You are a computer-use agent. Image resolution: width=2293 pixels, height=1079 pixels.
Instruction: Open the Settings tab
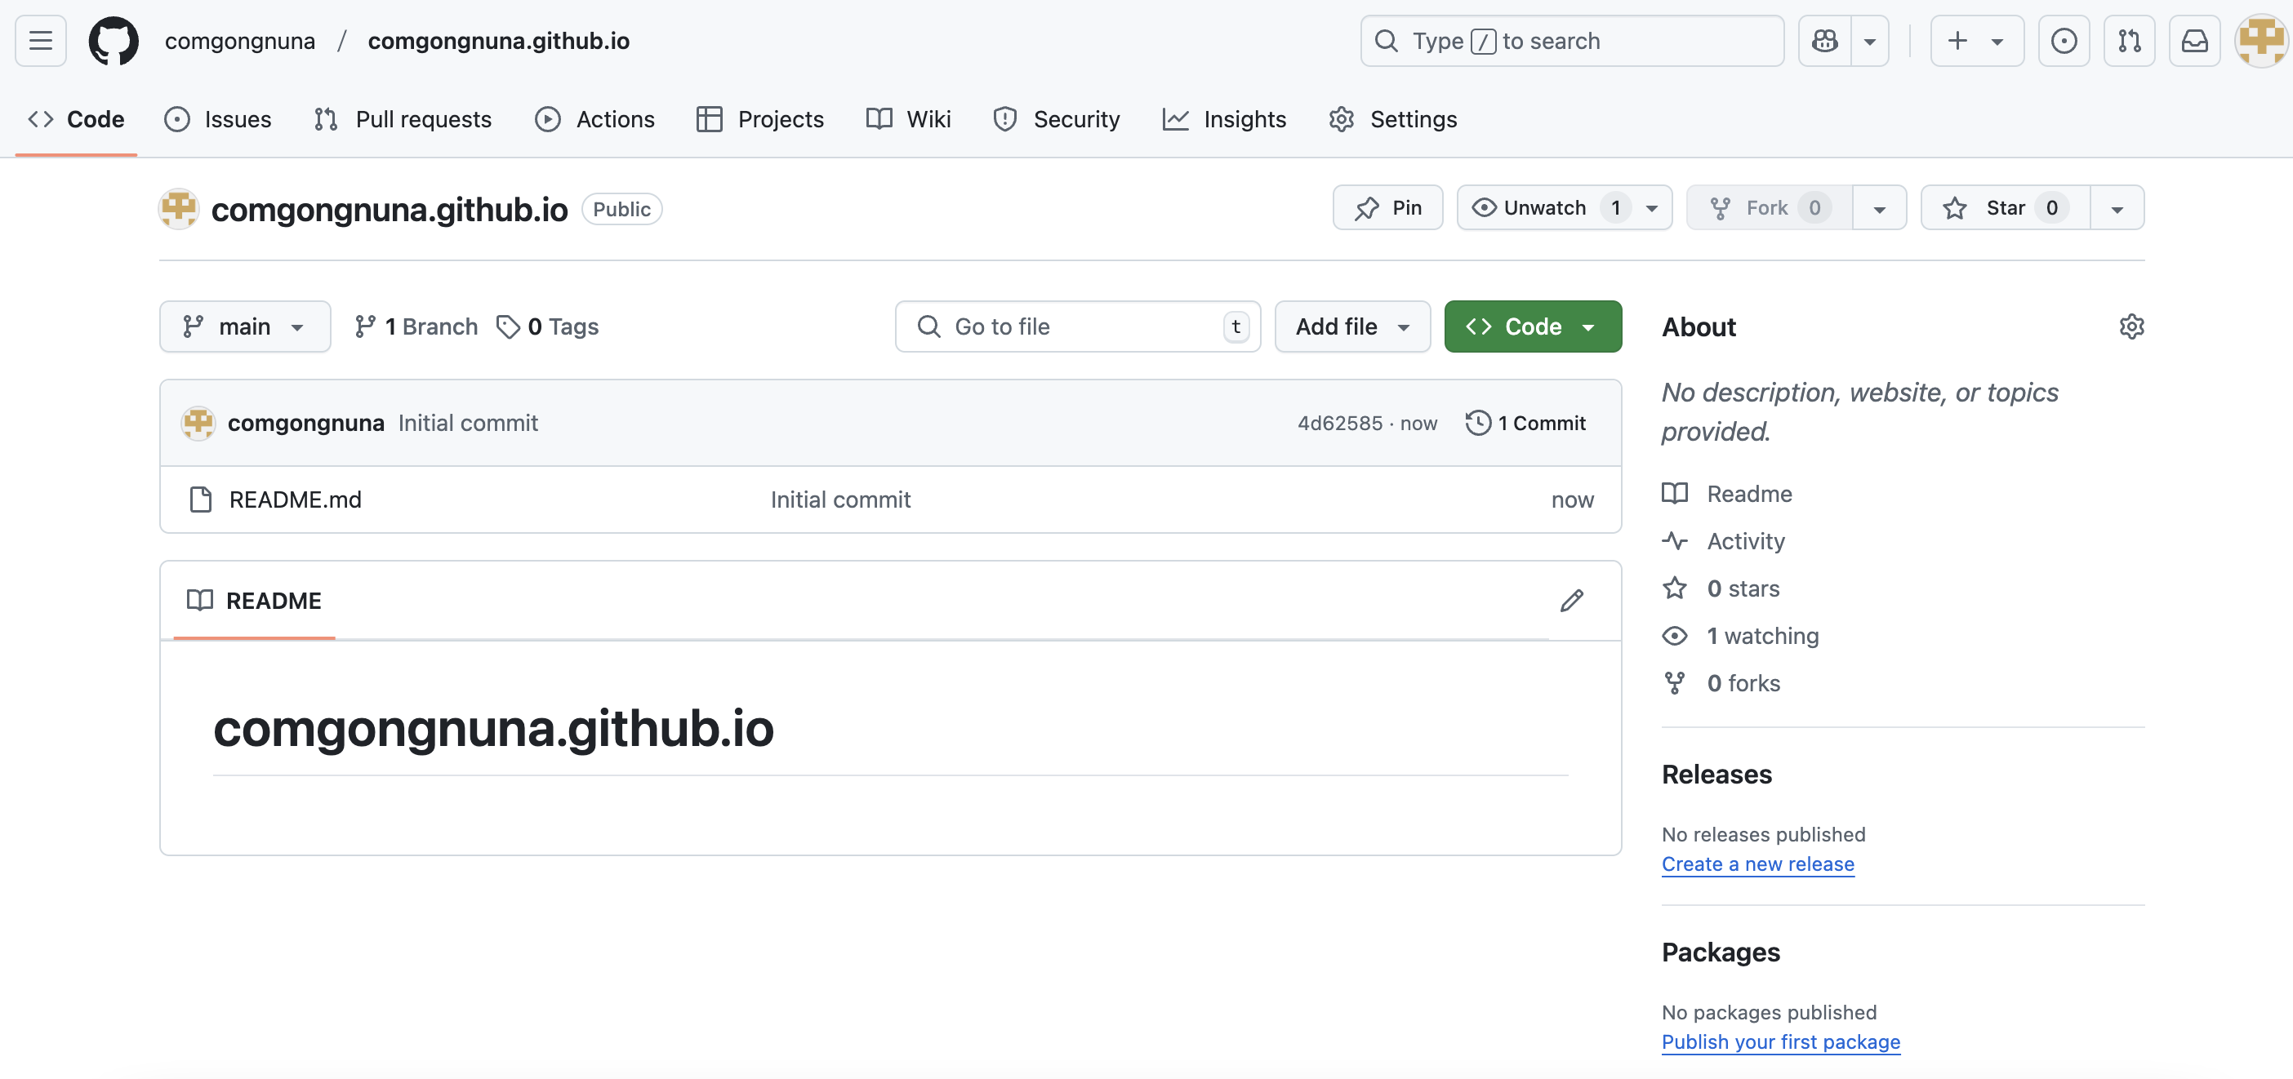(1392, 119)
